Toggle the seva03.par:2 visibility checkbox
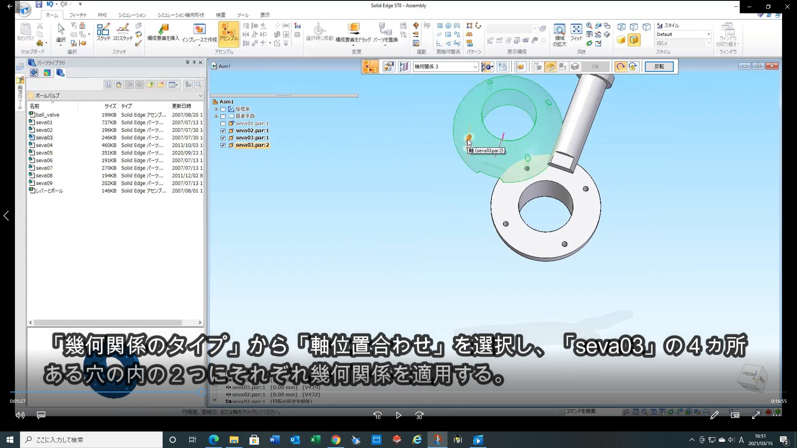 (223, 145)
